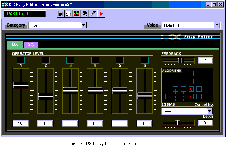Viewport: 226px width, 149px height.
Task: Click the green arrow receive data icon
Action: pos(76,14)
